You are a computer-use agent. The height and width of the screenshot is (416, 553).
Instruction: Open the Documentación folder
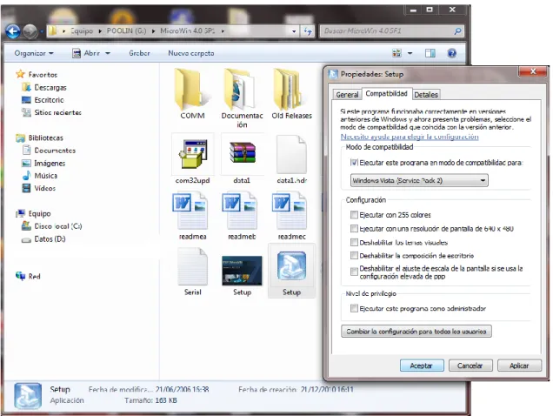click(242, 98)
